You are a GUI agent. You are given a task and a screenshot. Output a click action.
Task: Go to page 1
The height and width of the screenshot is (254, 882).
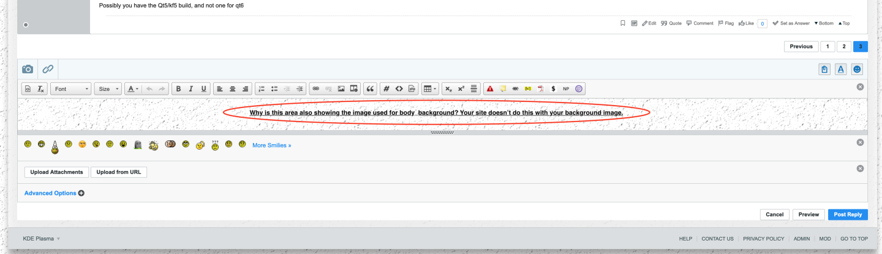[827, 46]
